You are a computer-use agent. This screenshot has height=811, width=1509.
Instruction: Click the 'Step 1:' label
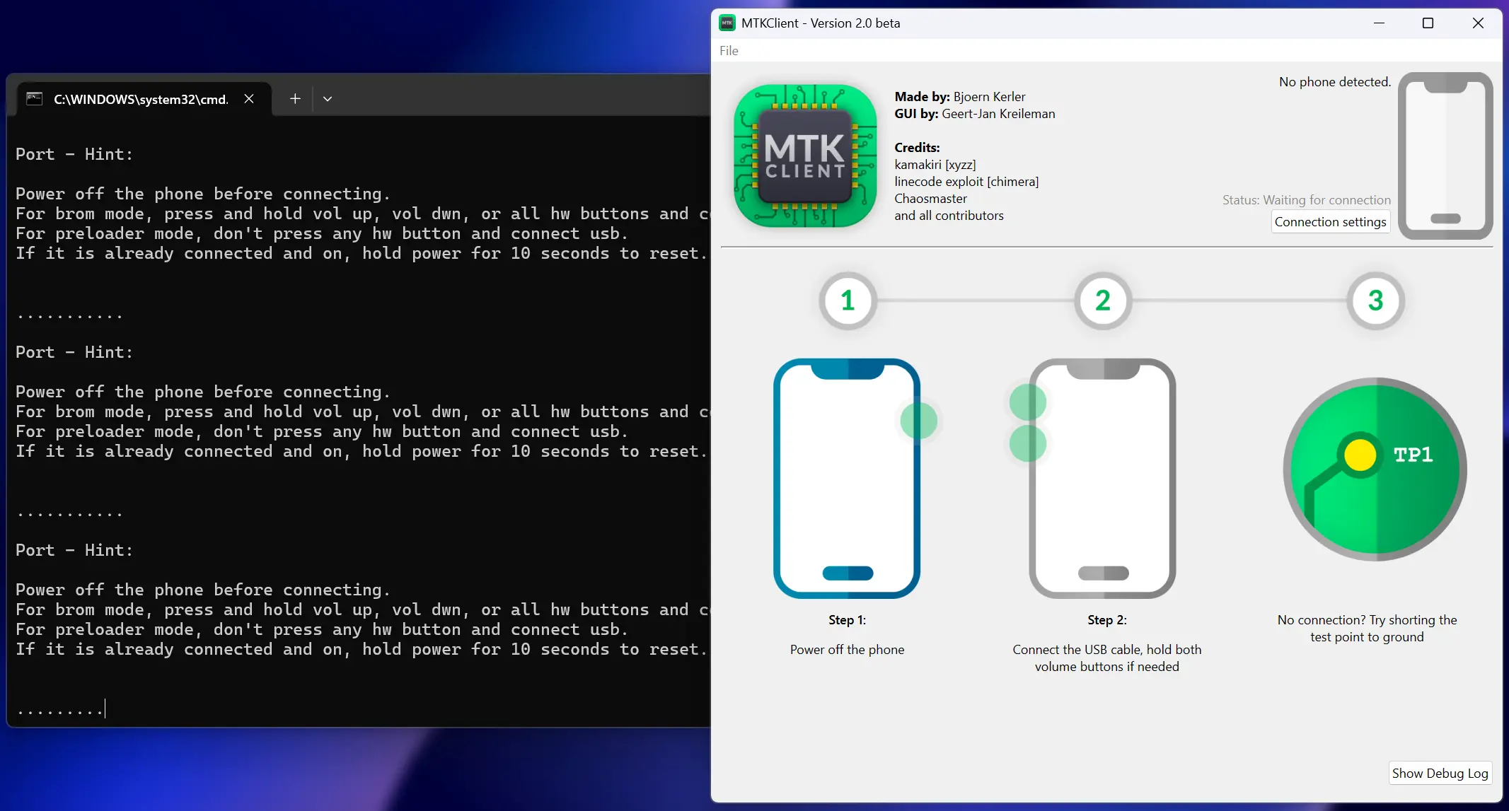pyautogui.click(x=848, y=620)
